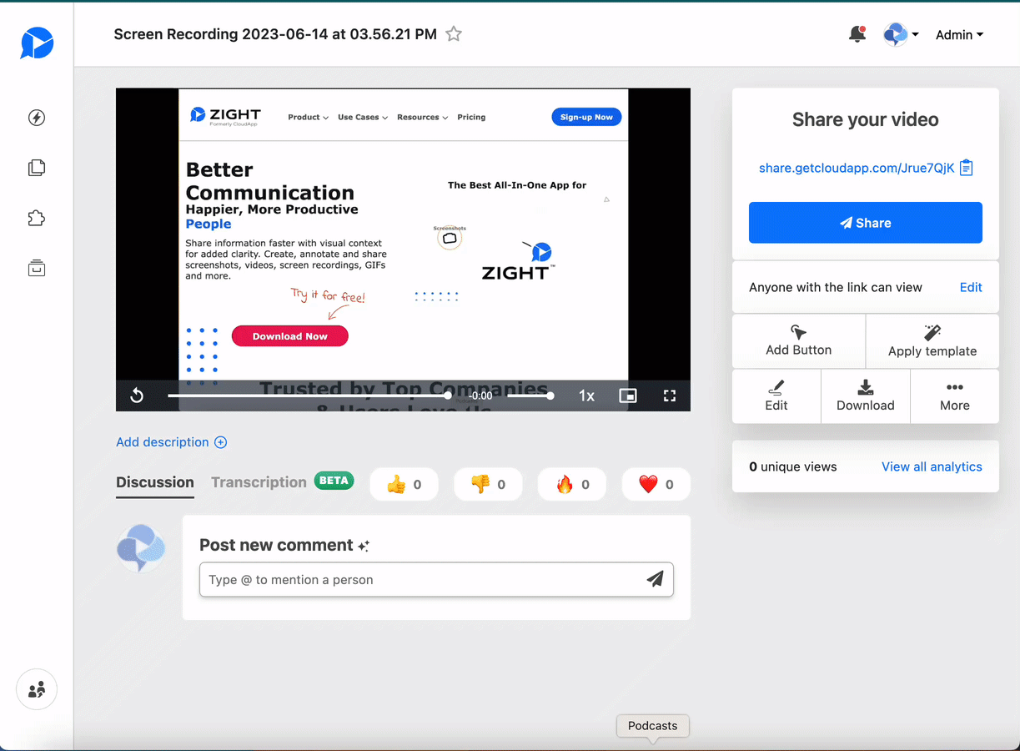Enter fullscreen video mode
The height and width of the screenshot is (751, 1020).
pos(670,396)
